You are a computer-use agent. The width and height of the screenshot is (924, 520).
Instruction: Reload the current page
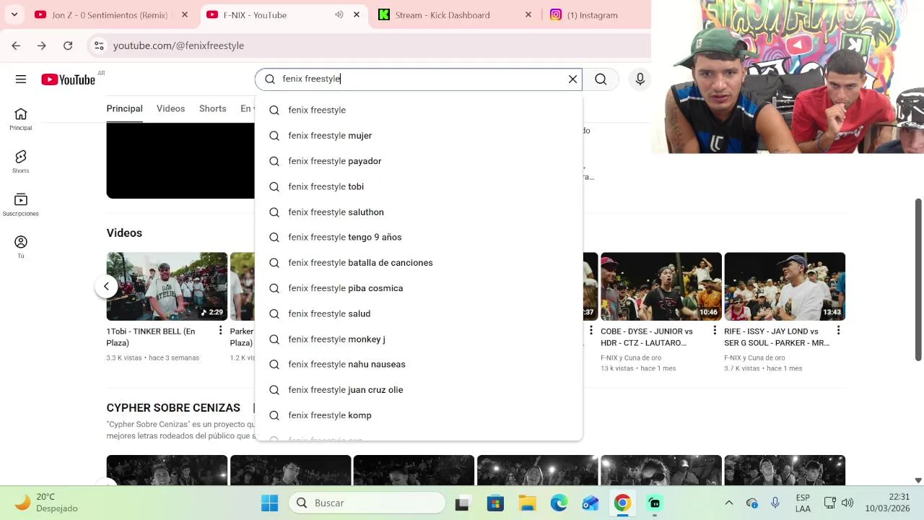click(x=68, y=45)
